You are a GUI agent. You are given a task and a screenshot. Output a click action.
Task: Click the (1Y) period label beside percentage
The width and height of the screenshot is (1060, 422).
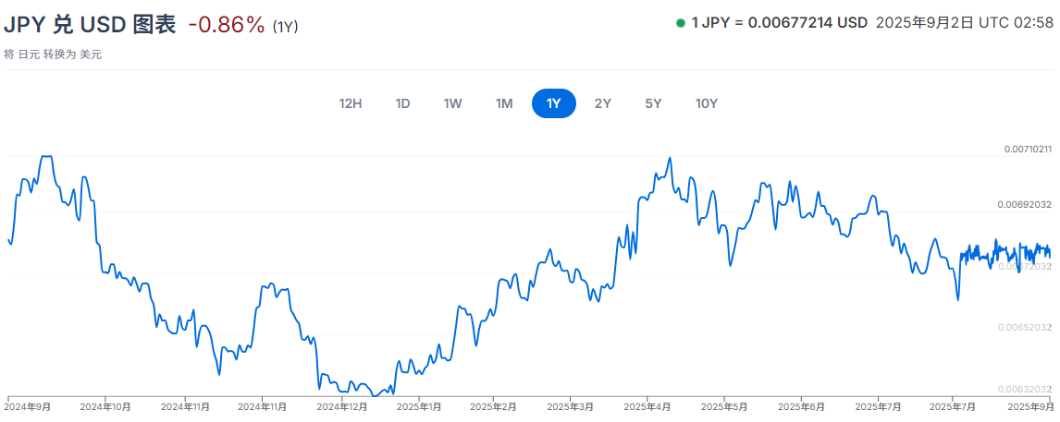pyautogui.click(x=285, y=27)
